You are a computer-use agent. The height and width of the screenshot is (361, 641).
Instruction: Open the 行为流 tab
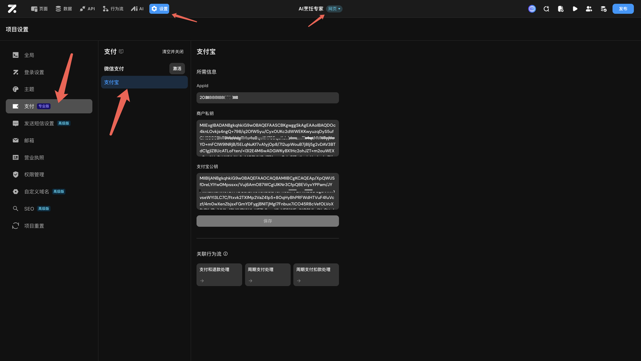(113, 9)
